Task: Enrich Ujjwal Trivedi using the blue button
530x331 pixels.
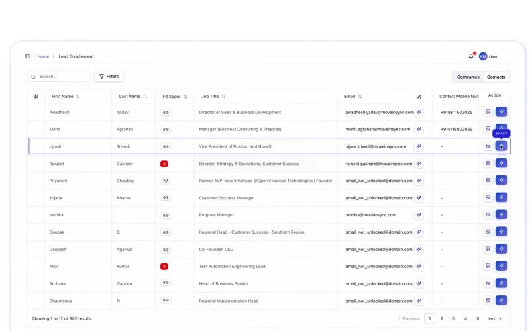Action: point(502,146)
